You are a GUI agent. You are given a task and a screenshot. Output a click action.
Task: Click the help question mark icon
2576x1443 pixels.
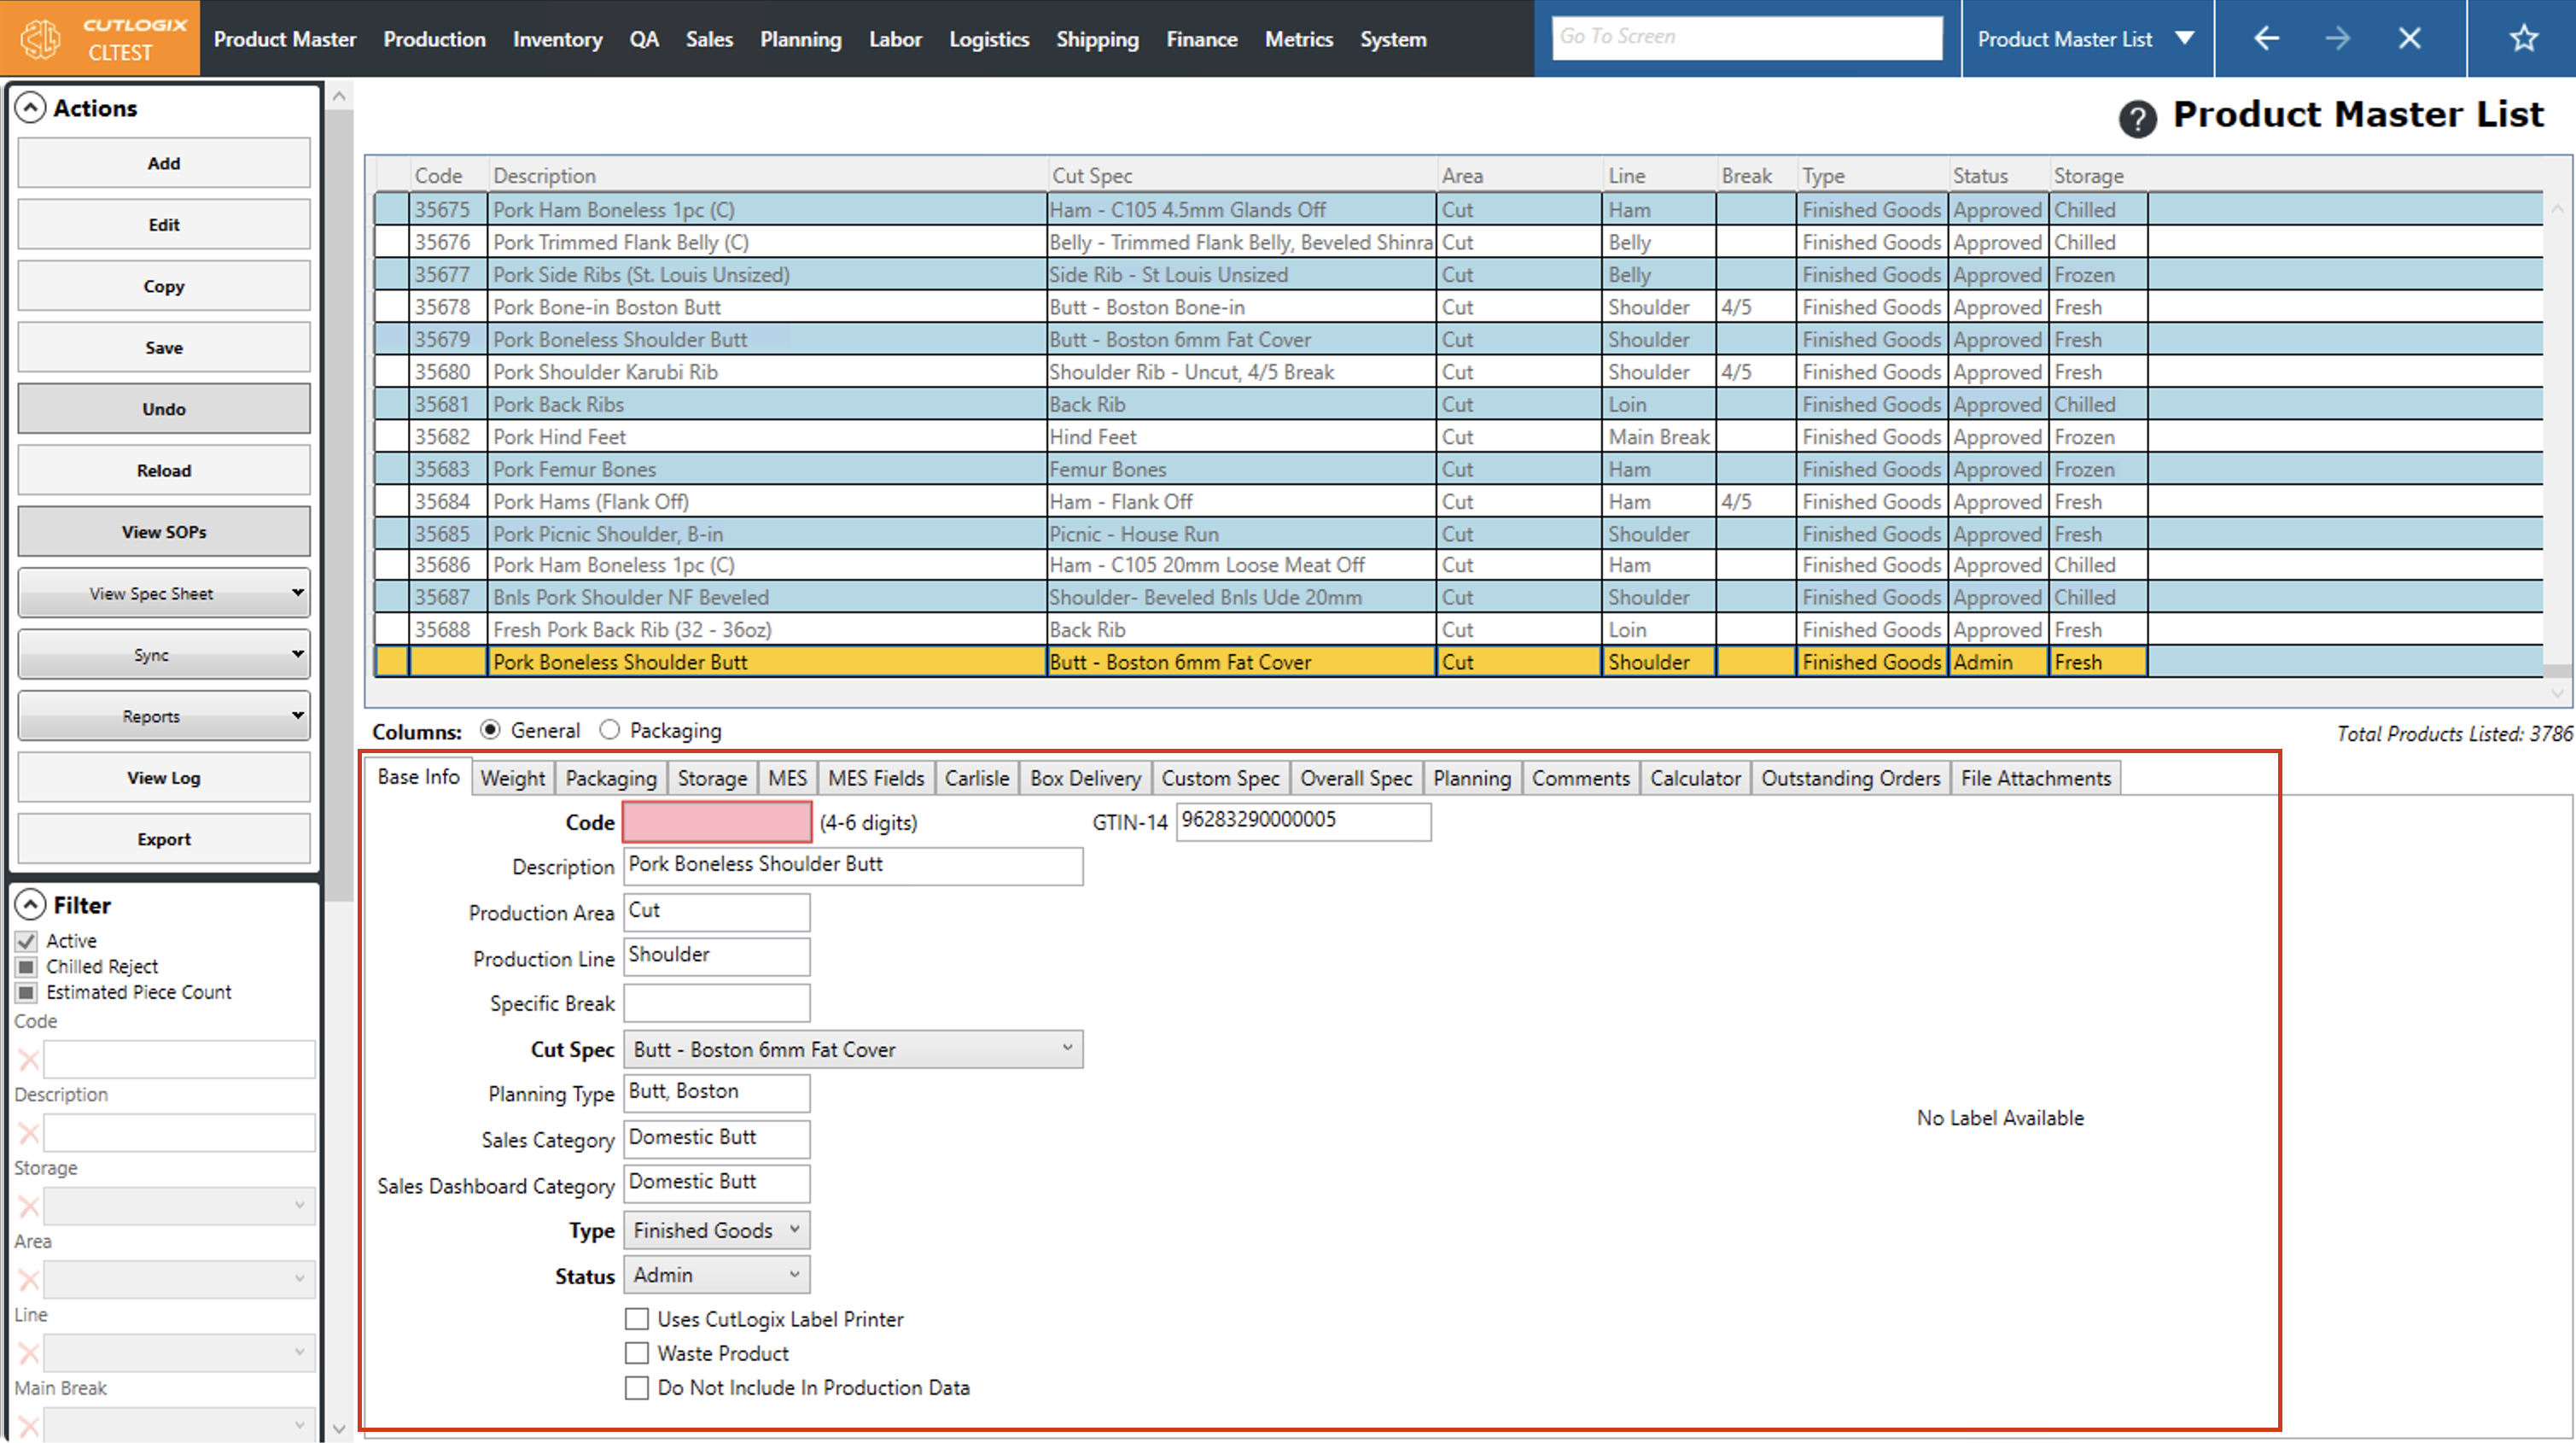pyautogui.click(x=2137, y=119)
